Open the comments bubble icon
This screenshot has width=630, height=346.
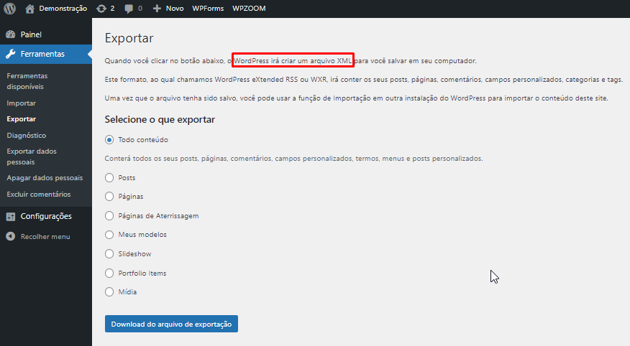(x=129, y=9)
